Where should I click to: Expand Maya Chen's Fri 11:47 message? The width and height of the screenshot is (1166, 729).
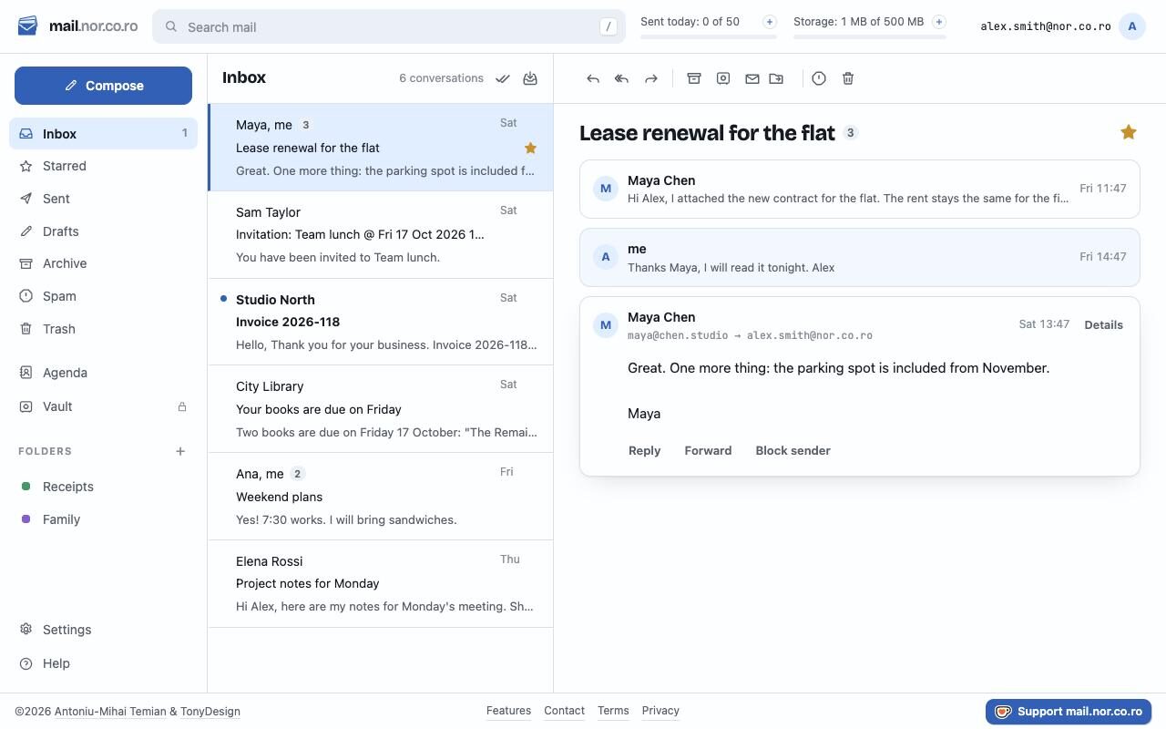[860, 189]
